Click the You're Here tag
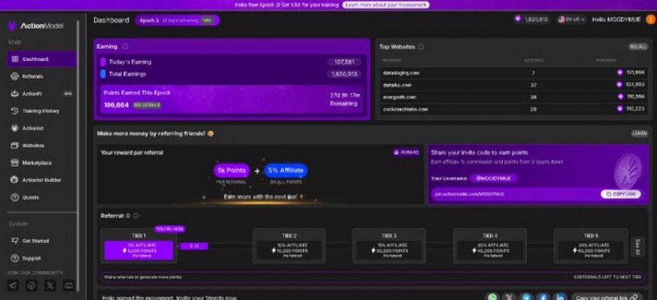The width and height of the screenshot is (657, 300). [x=170, y=229]
